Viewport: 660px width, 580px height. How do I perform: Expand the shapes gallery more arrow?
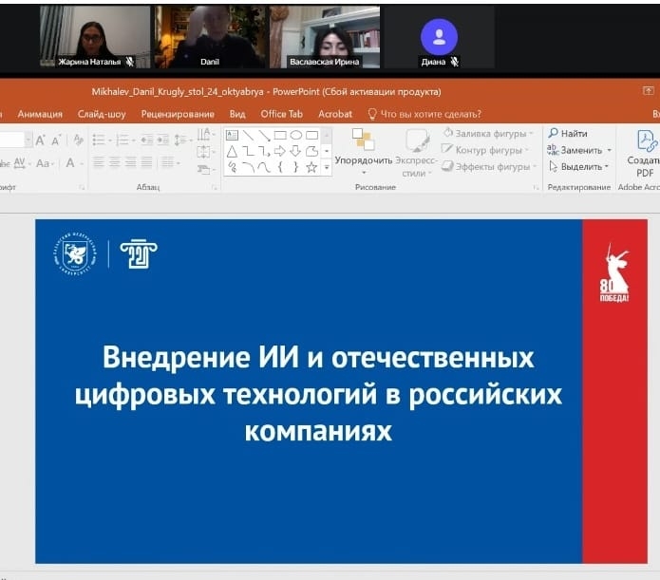(x=327, y=167)
